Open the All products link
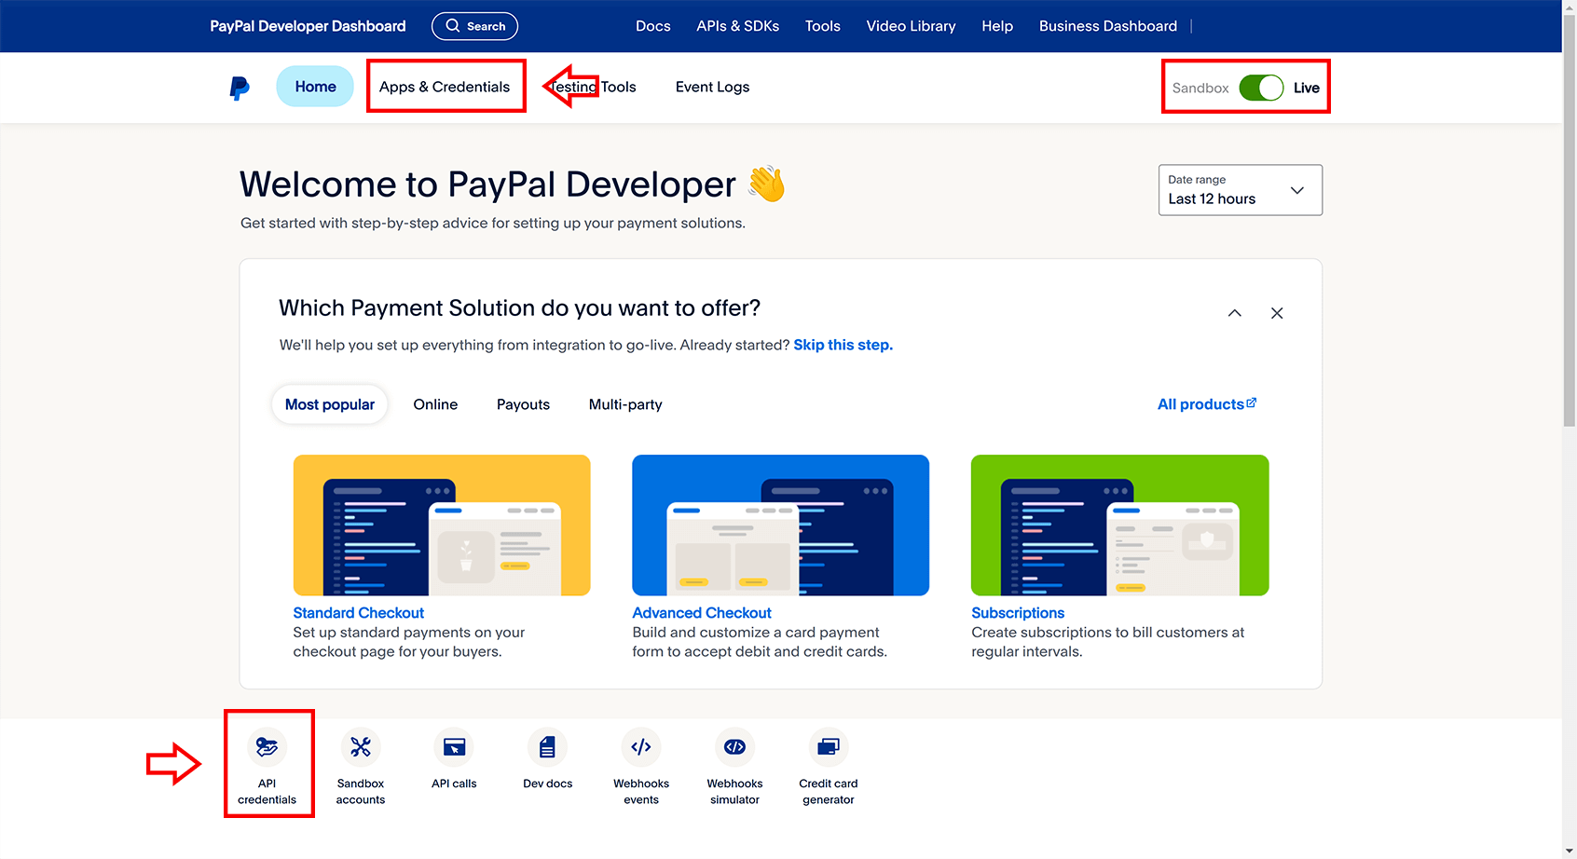Screen dimensions: 1577x859 pos(1206,404)
